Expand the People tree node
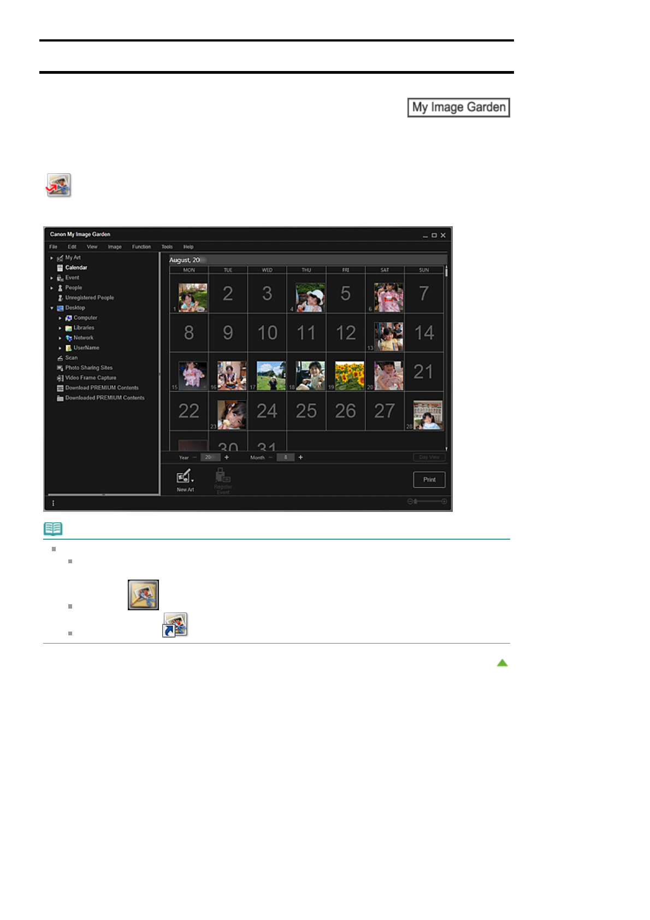 pos(52,288)
